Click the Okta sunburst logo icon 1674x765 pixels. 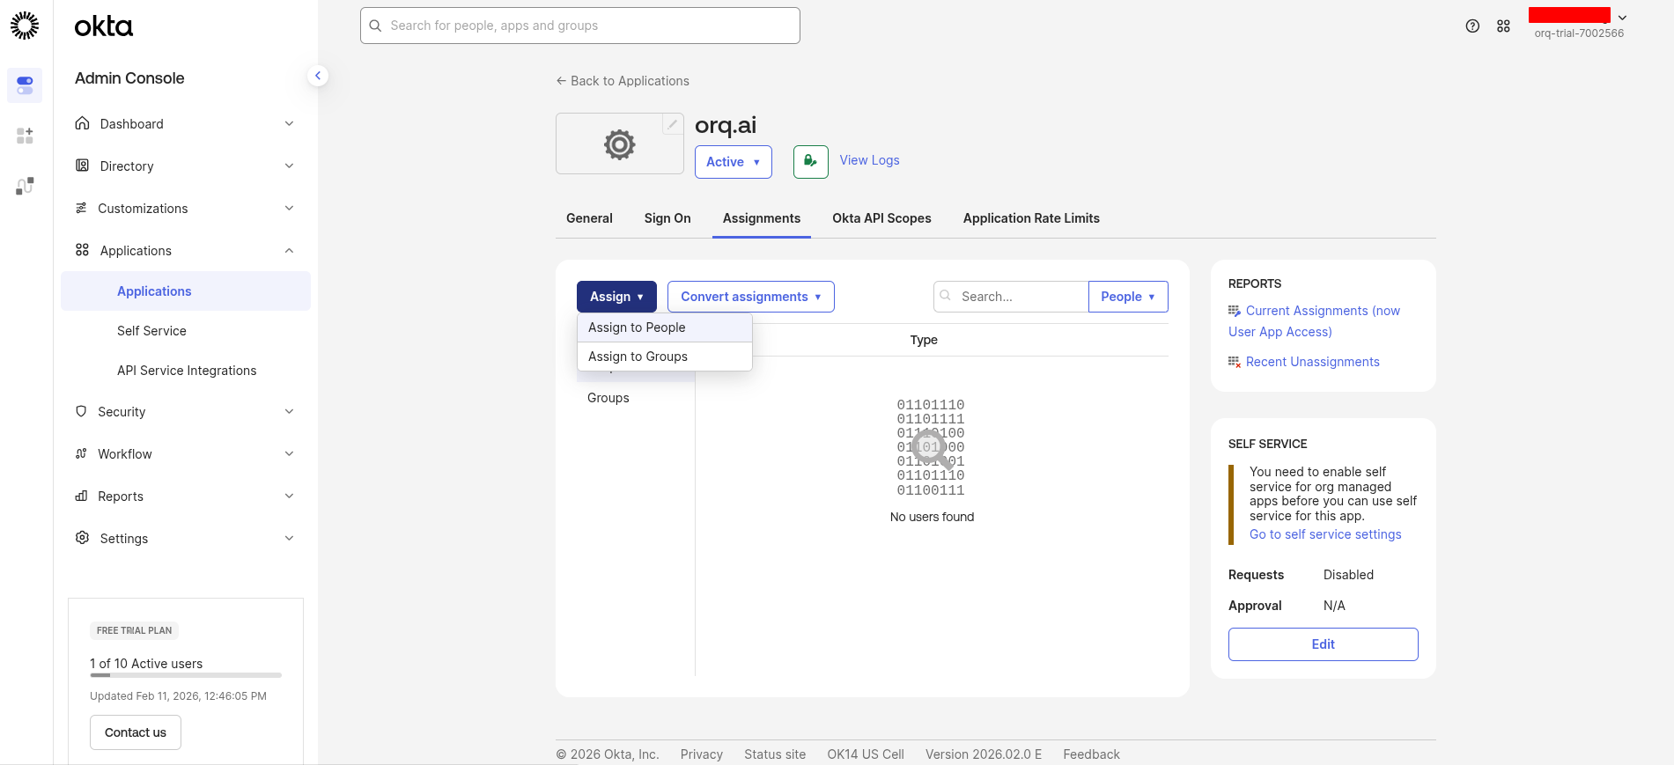(25, 26)
